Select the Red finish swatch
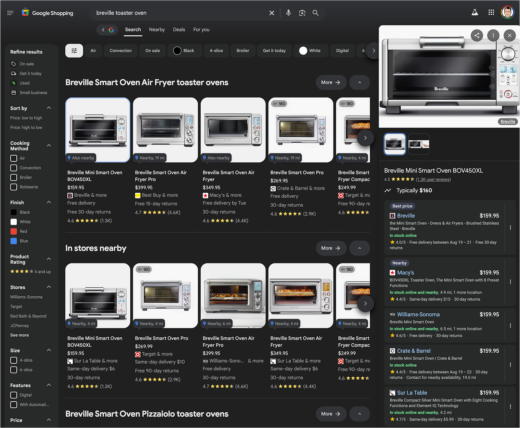 tap(14, 231)
